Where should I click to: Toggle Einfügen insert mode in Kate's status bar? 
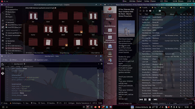pos(71,103)
